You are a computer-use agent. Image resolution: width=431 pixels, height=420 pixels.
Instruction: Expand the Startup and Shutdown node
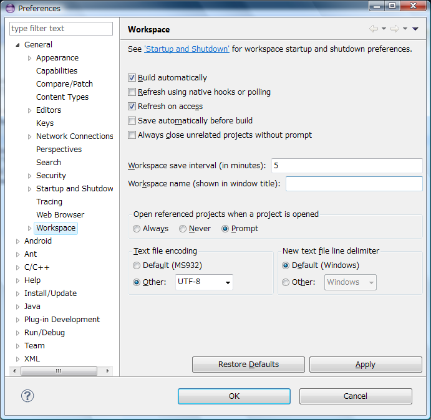click(29, 189)
